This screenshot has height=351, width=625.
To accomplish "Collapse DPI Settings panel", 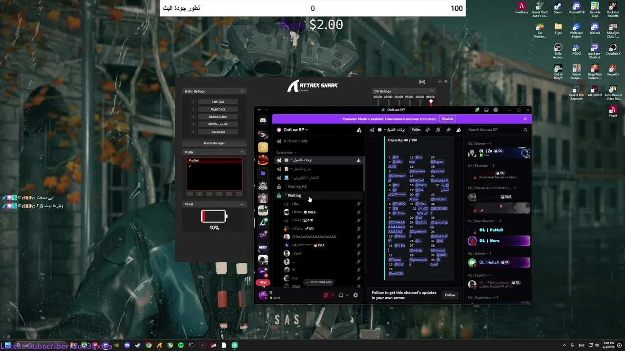I will (x=431, y=91).
